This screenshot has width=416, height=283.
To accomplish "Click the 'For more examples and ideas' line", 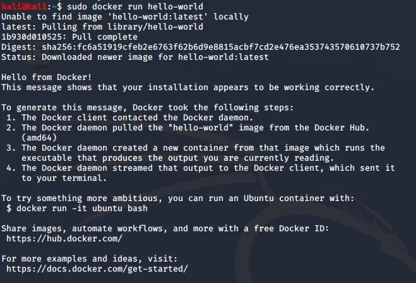I will (90, 258).
